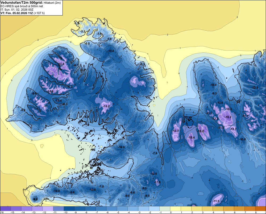Click the -9.3 temperature label
This screenshot has width=266, height=214.
pos(214,93)
